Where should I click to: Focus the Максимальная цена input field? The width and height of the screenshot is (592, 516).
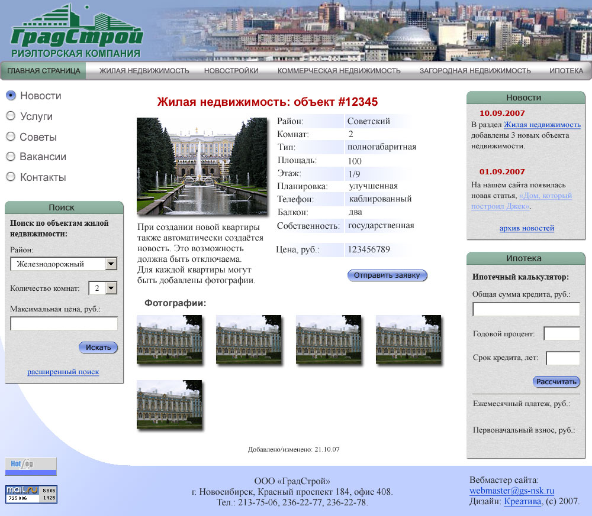[x=64, y=323]
